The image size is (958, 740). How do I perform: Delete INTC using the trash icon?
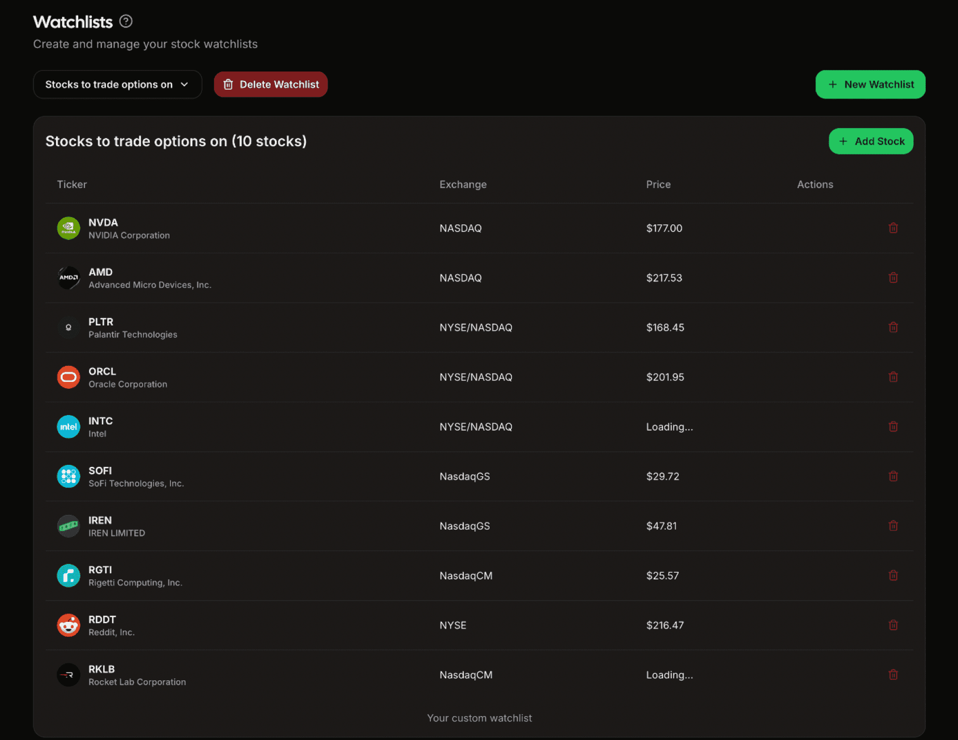(x=893, y=426)
